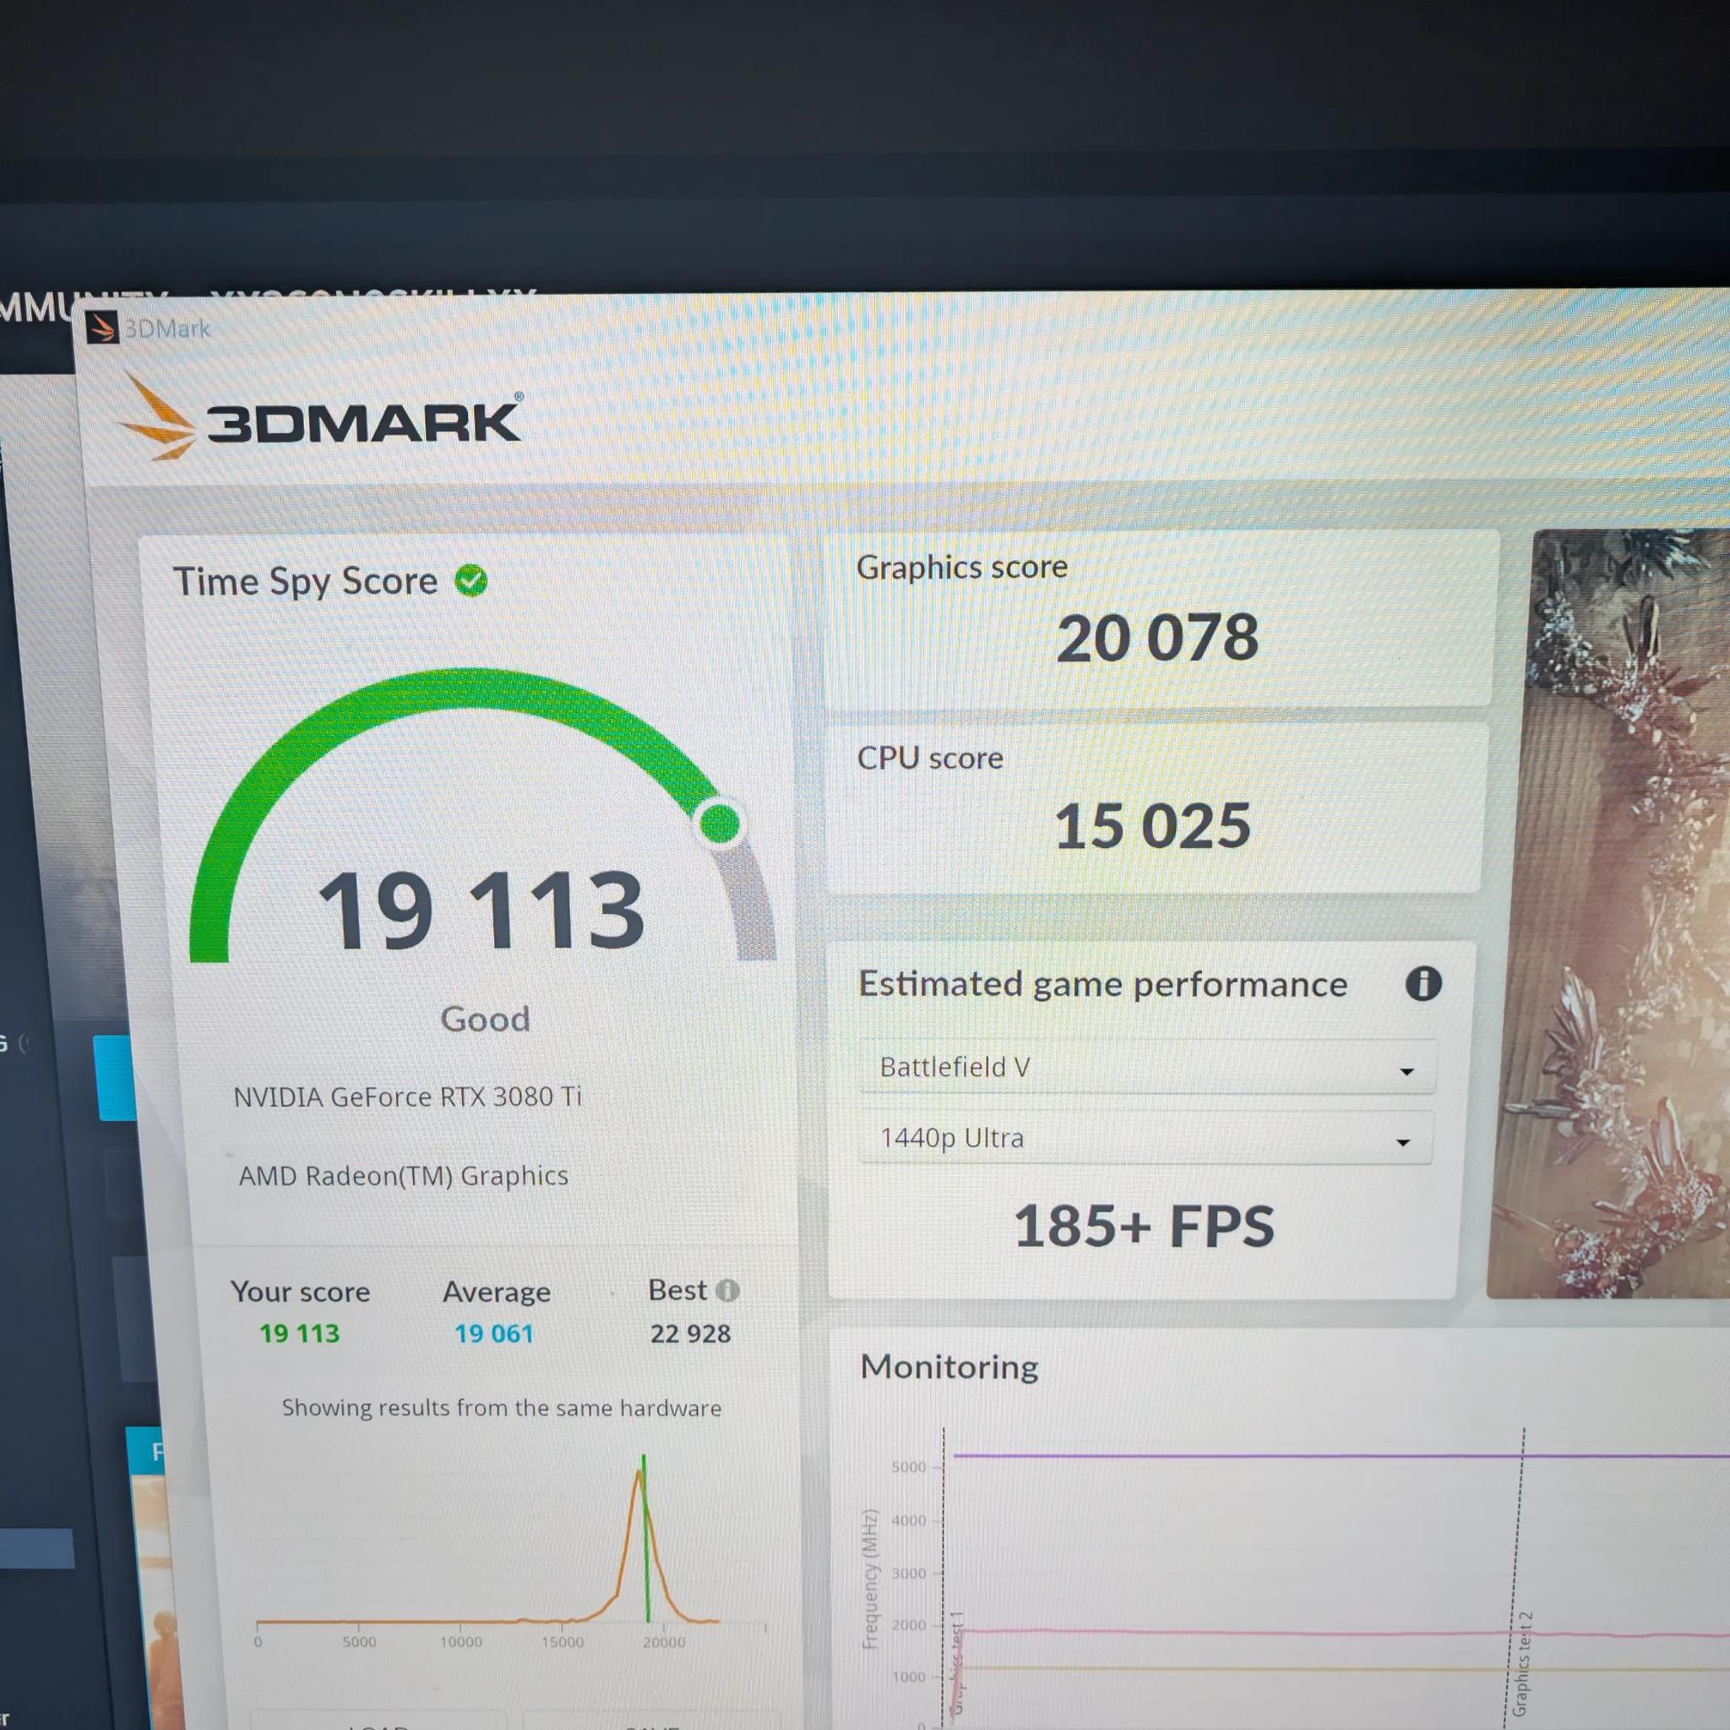1730x1730 pixels.
Task: Open the info icon beside Best score
Action: click(728, 1291)
